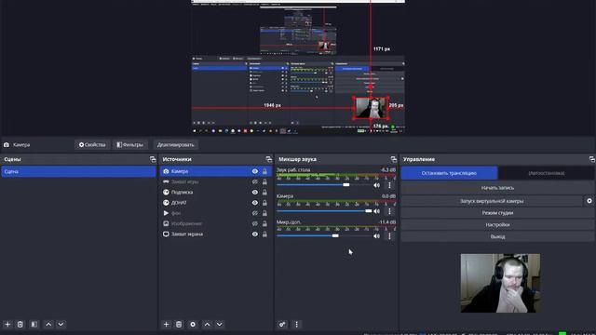596x335 pixels.
Task: Select the Захват игры source row
Action: click(x=216, y=182)
